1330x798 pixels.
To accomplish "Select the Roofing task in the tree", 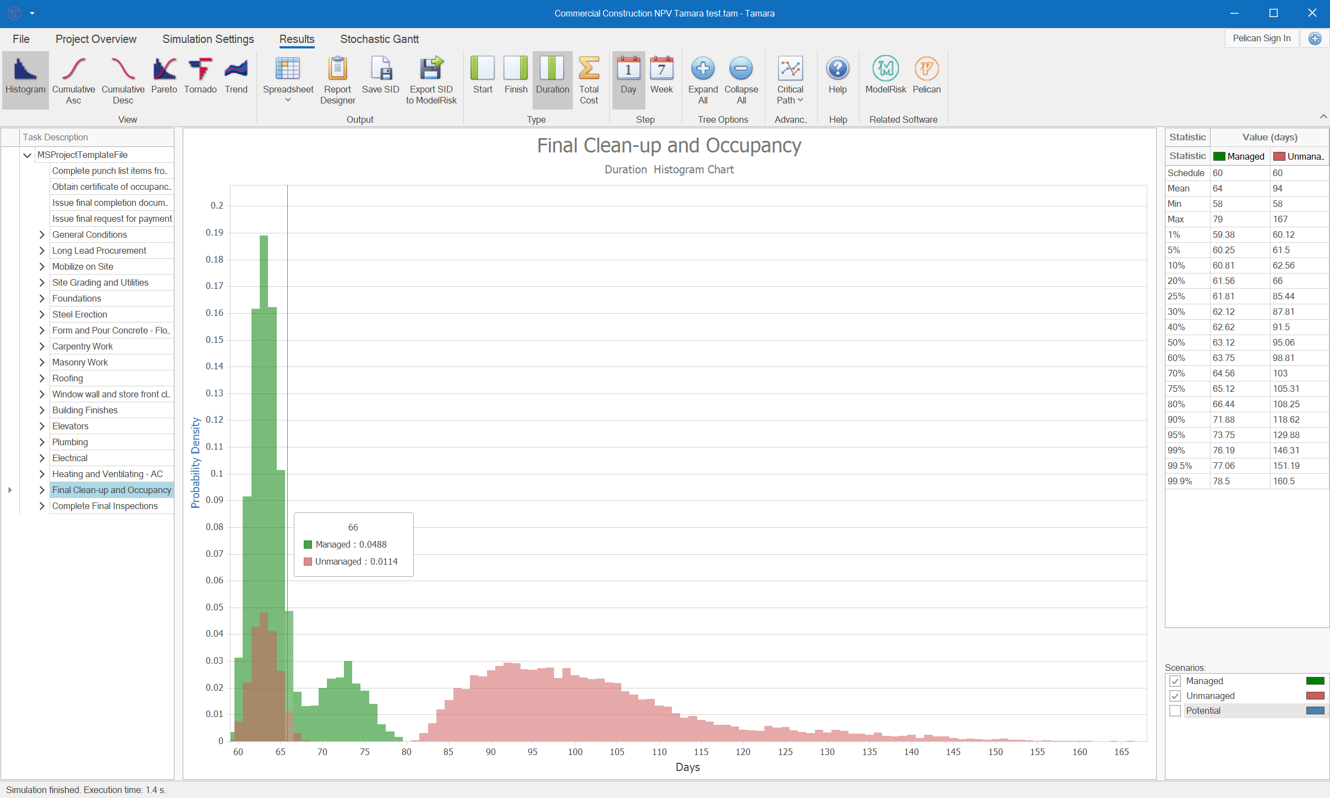I will 68,378.
